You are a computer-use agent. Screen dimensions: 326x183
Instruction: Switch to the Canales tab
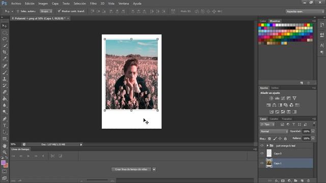pos(274,119)
